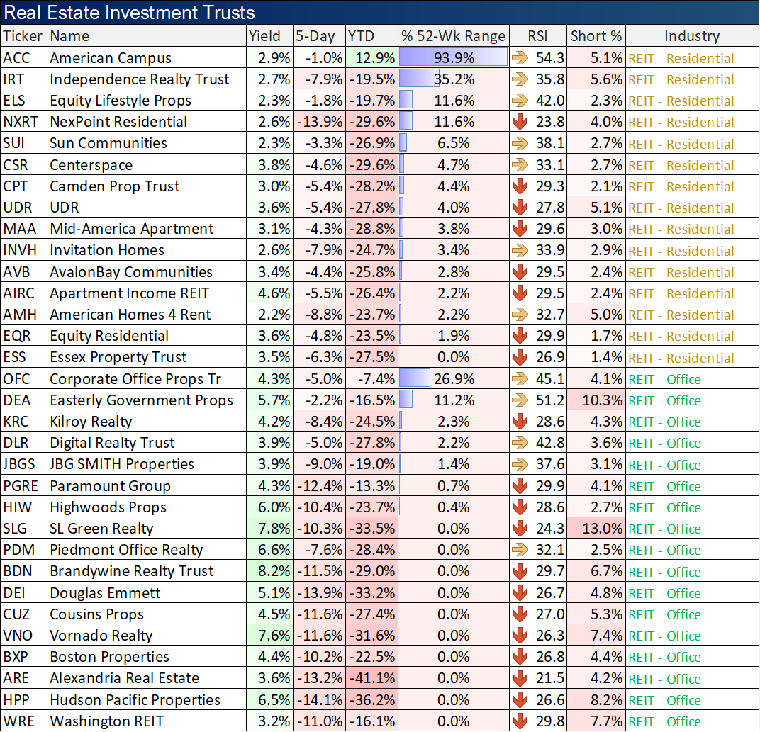The width and height of the screenshot is (760, 732).
Task: Click the Apartment Income REIT name
Action: point(129,293)
